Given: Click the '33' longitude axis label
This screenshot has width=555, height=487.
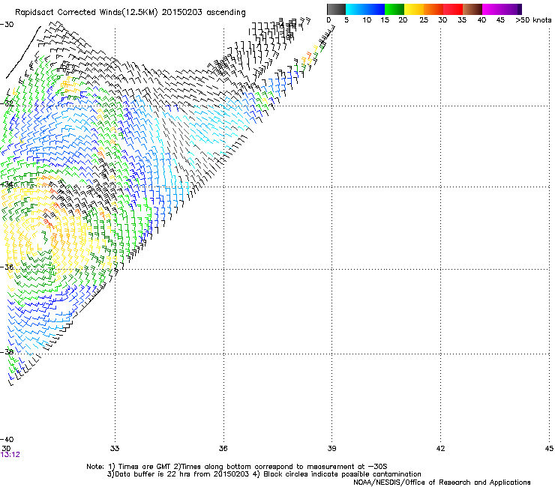Looking at the screenshot, I should [x=115, y=449].
